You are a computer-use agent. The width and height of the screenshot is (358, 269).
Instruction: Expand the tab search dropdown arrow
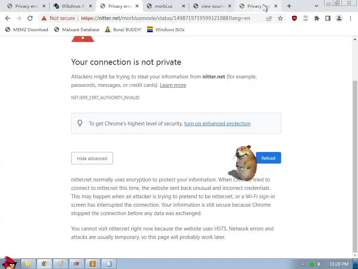pyautogui.click(x=316, y=6)
